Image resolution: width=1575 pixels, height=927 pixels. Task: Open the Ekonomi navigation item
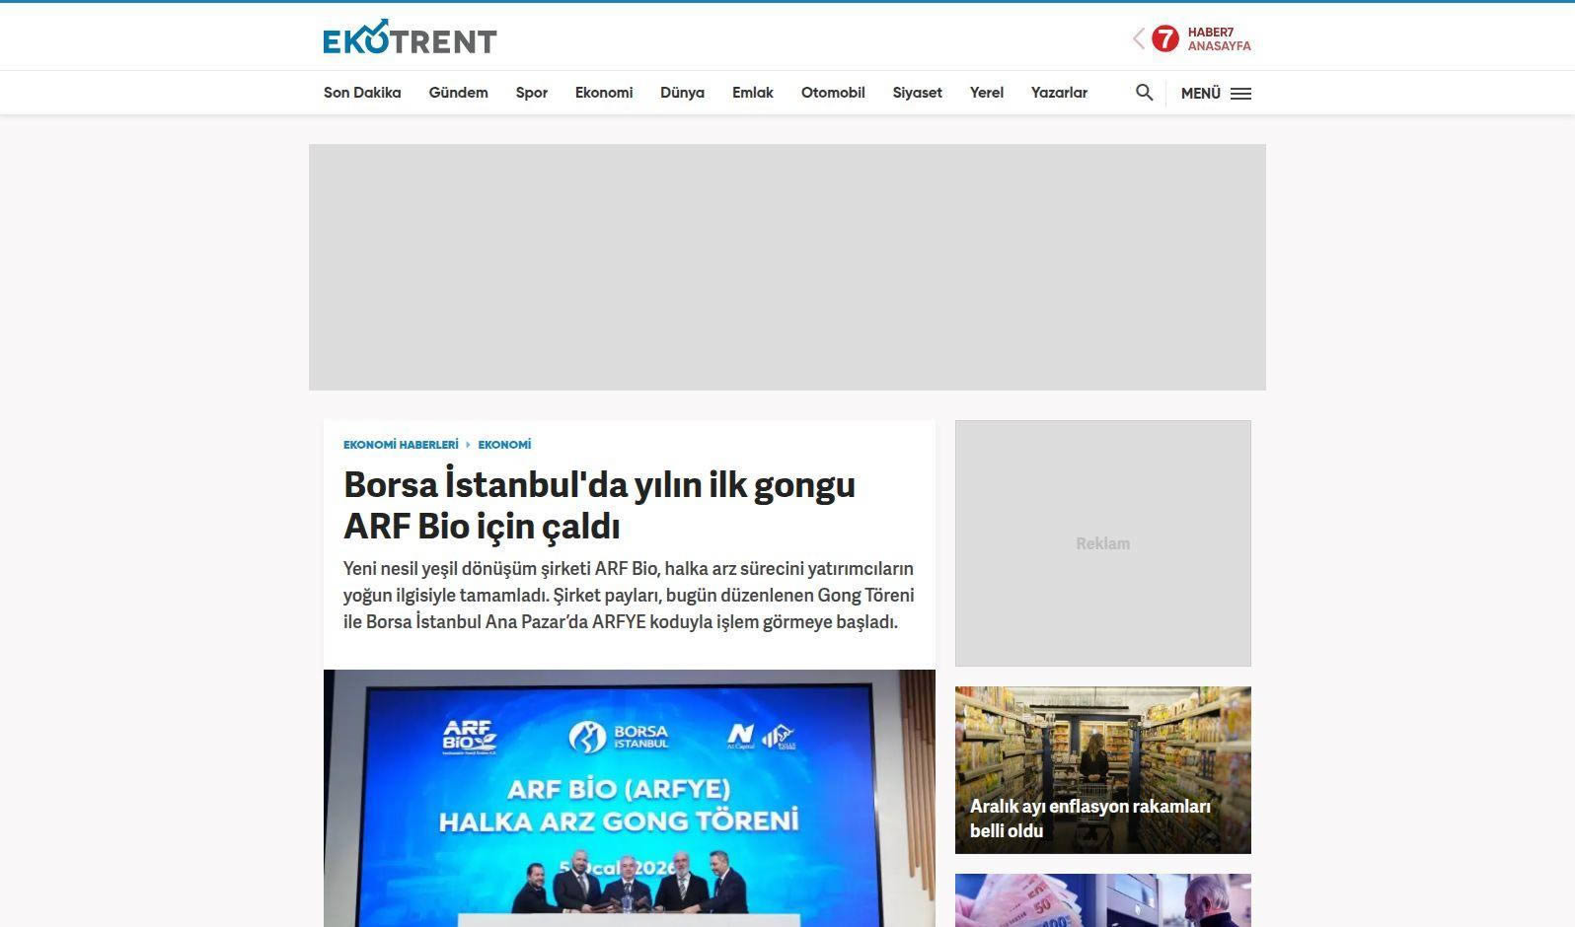(x=603, y=93)
